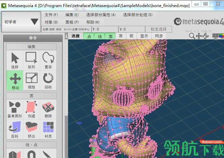This screenshot has width=224, height=158.
Task: Click the Metasequoia title bar app icon
Action: pyautogui.click(x=4, y=6)
